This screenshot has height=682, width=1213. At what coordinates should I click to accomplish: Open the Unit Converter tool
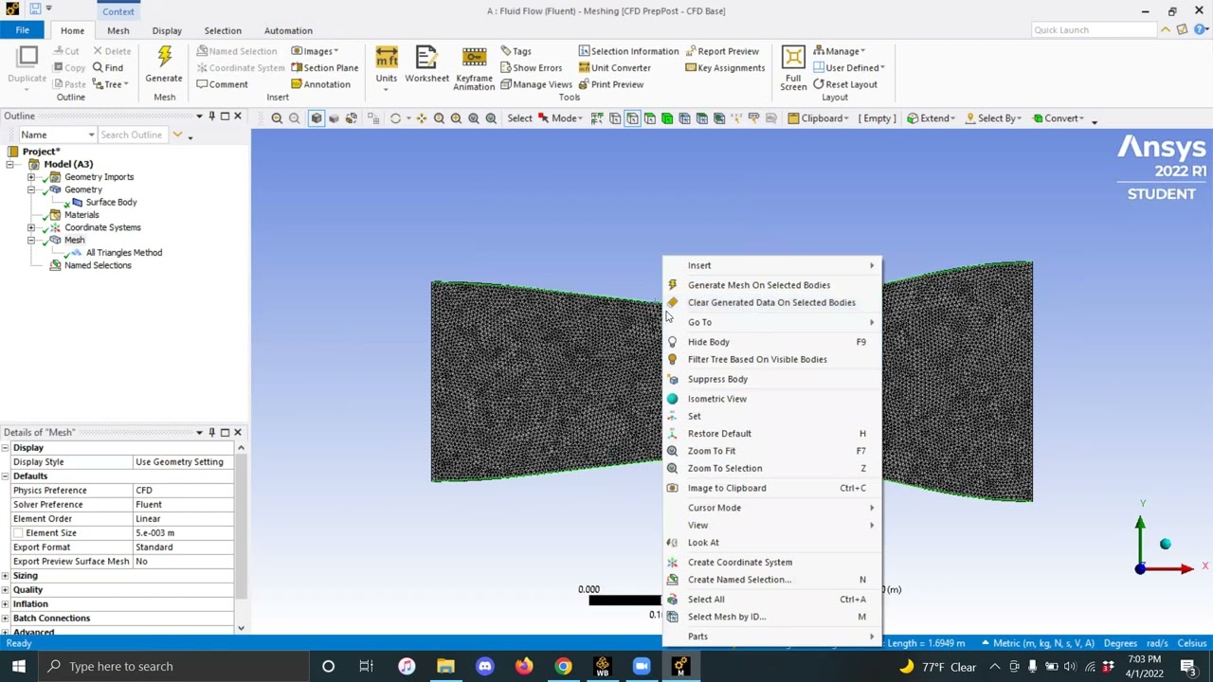click(x=613, y=68)
